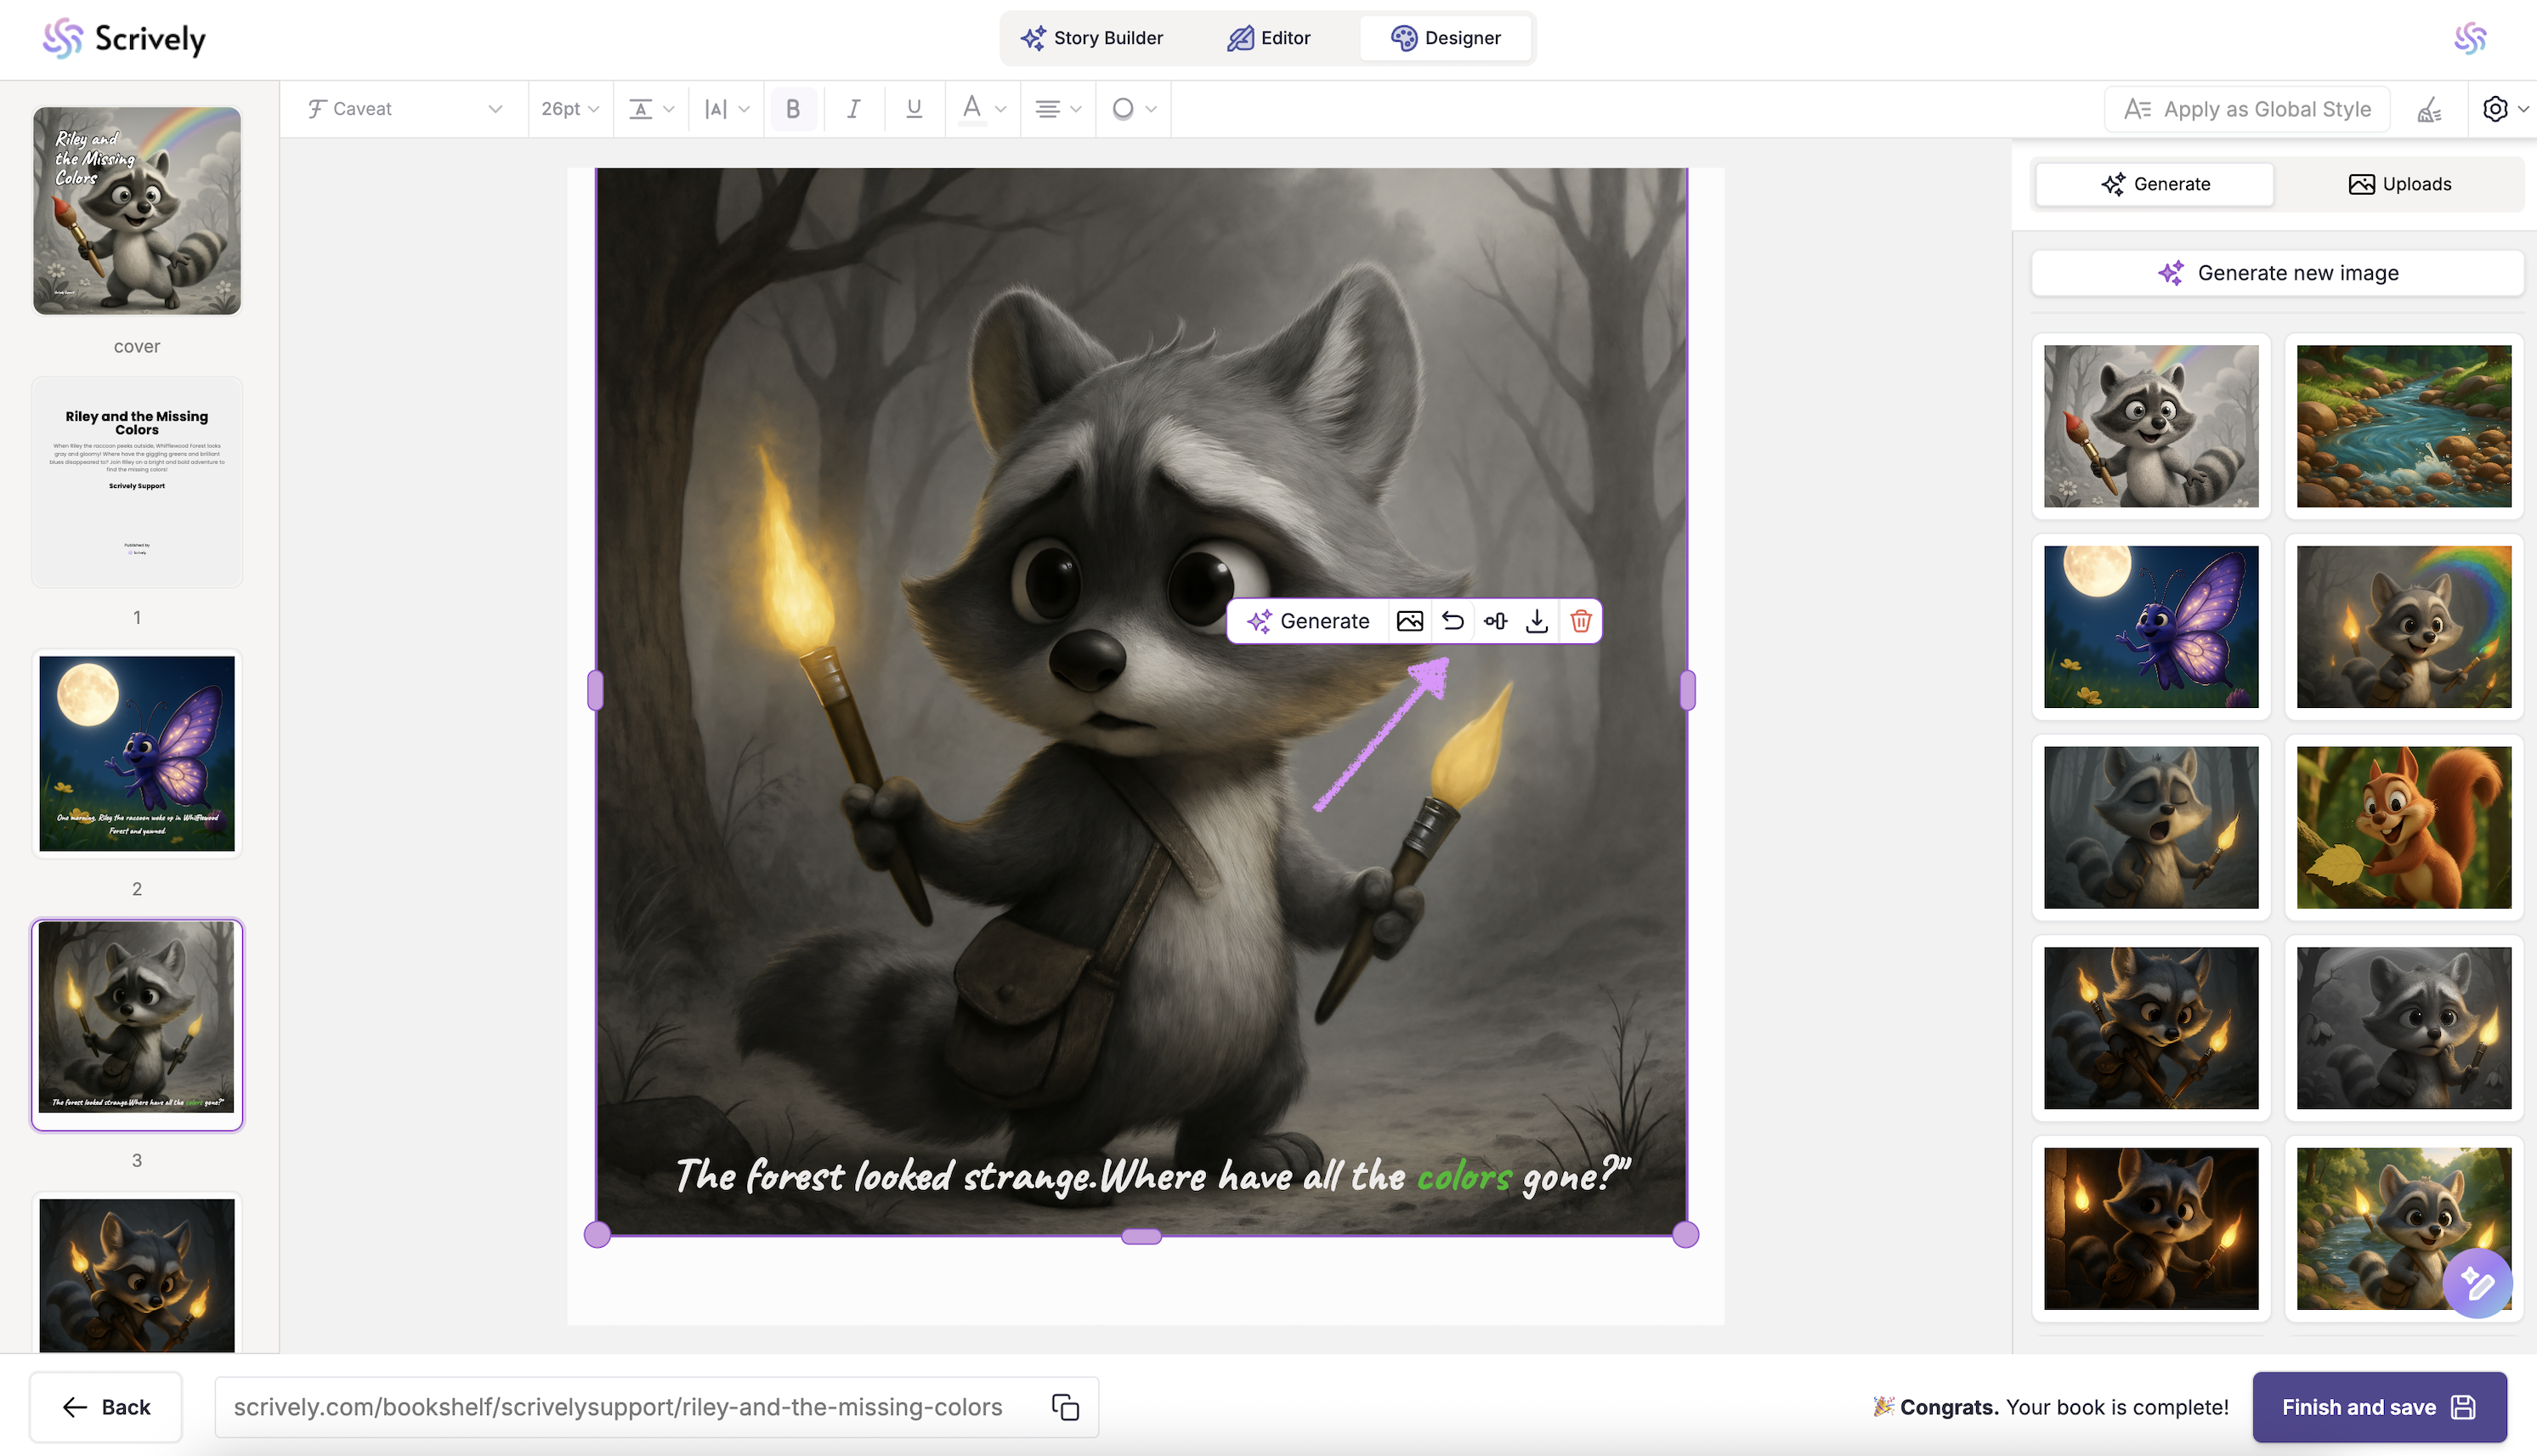Viewport: 2537px width, 1456px height.
Task: Click the undo arrow icon on image toolbar
Action: point(1453,621)
